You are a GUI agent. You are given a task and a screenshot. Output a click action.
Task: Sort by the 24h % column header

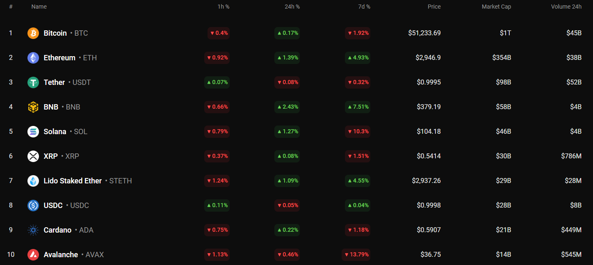pos(292,7)
